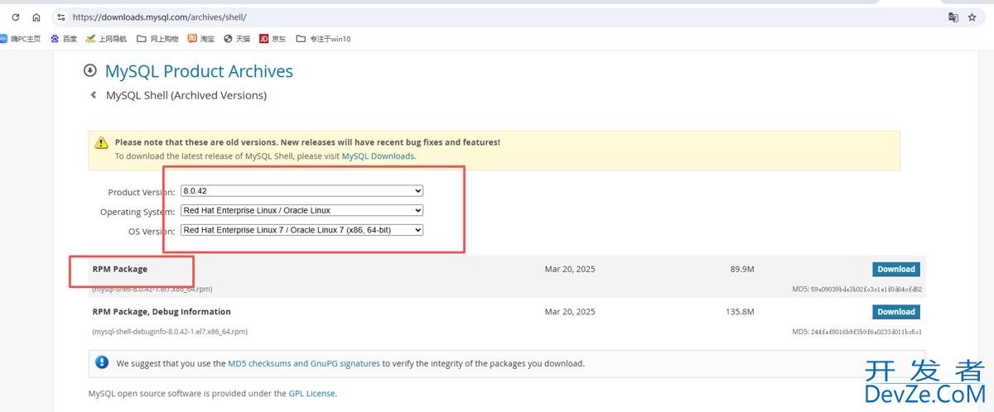Open the Product Version dropdown
Viewport: 994px width, 412px height.
point(302,190)
